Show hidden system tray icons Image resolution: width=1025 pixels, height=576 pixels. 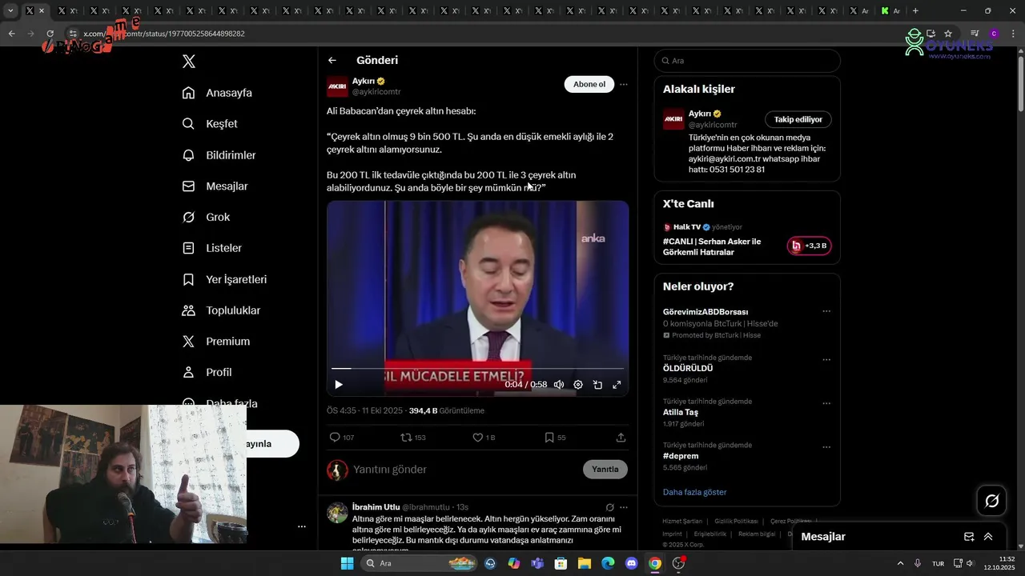(x=900, y=563)
